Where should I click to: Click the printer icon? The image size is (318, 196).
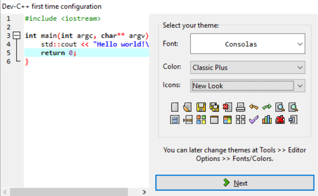(x=241, y=107)
